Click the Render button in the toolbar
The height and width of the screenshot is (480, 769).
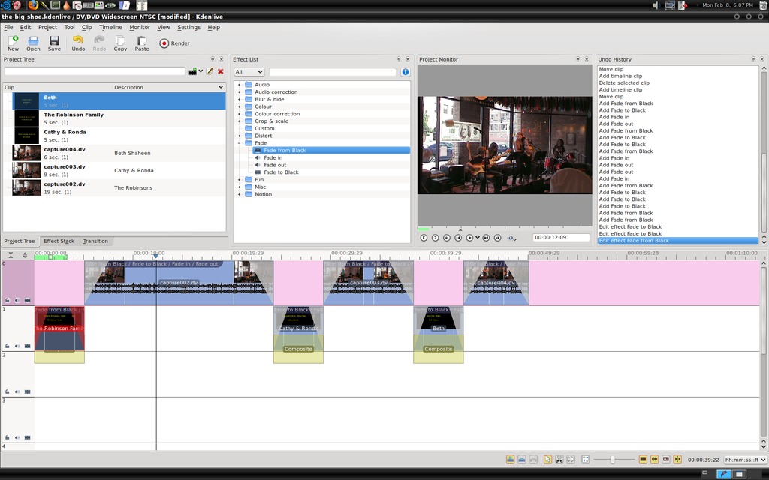[174, 43]
